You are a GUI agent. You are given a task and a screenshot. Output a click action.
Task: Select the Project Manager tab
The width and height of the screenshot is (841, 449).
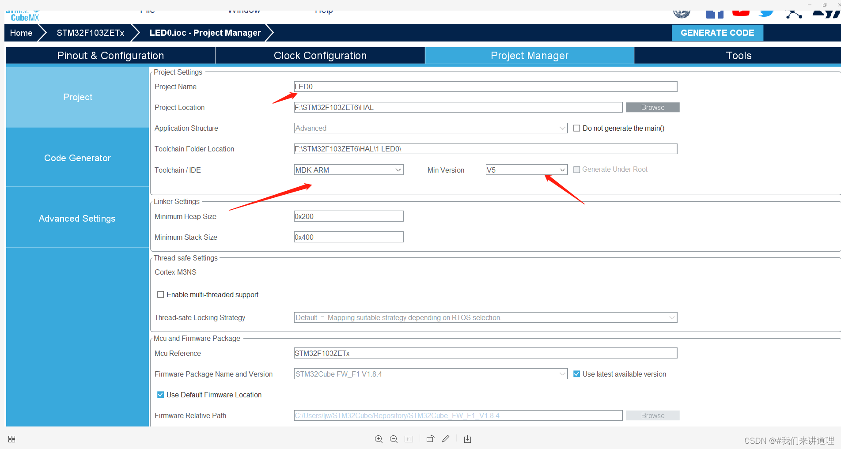[530, 56]
